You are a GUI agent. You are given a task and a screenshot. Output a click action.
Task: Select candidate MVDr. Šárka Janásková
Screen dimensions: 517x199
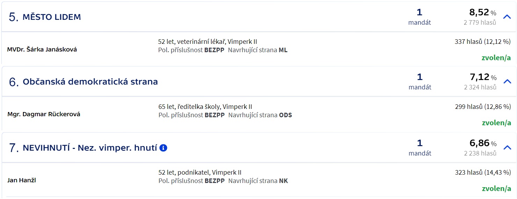[x=42, y=49]
